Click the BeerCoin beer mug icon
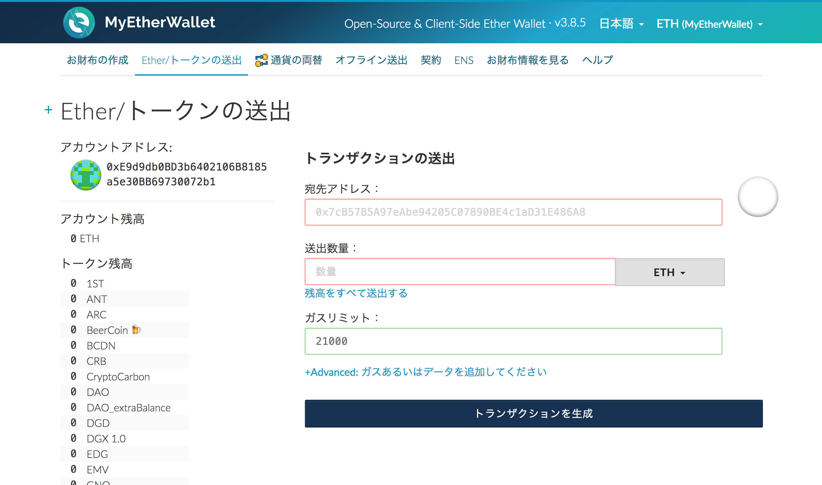 click(136, 330)
